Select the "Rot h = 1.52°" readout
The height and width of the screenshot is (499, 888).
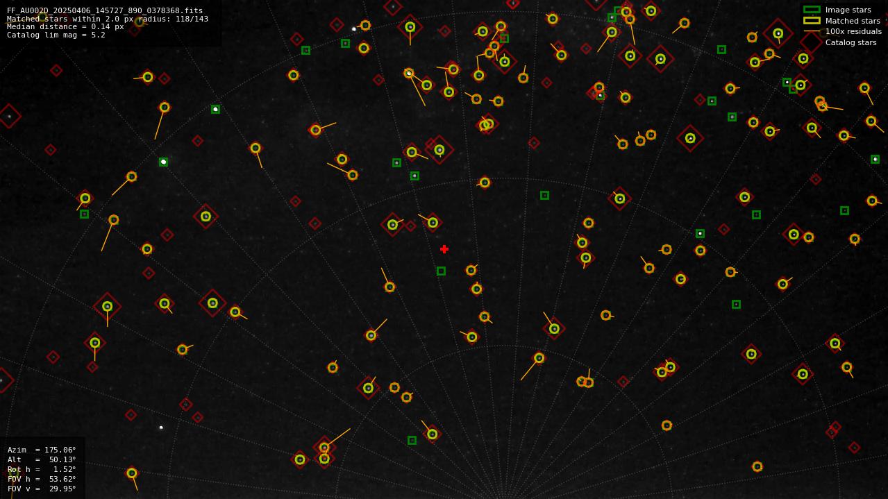(x=42, y=469)
